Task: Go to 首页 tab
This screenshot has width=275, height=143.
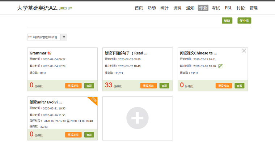Action: 139,8
